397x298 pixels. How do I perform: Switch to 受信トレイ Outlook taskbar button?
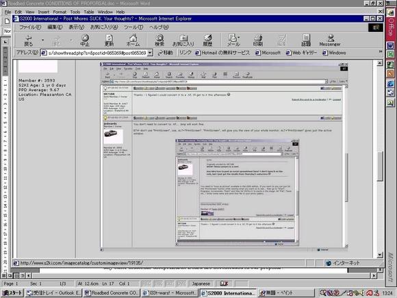click(x=53, y=293)
